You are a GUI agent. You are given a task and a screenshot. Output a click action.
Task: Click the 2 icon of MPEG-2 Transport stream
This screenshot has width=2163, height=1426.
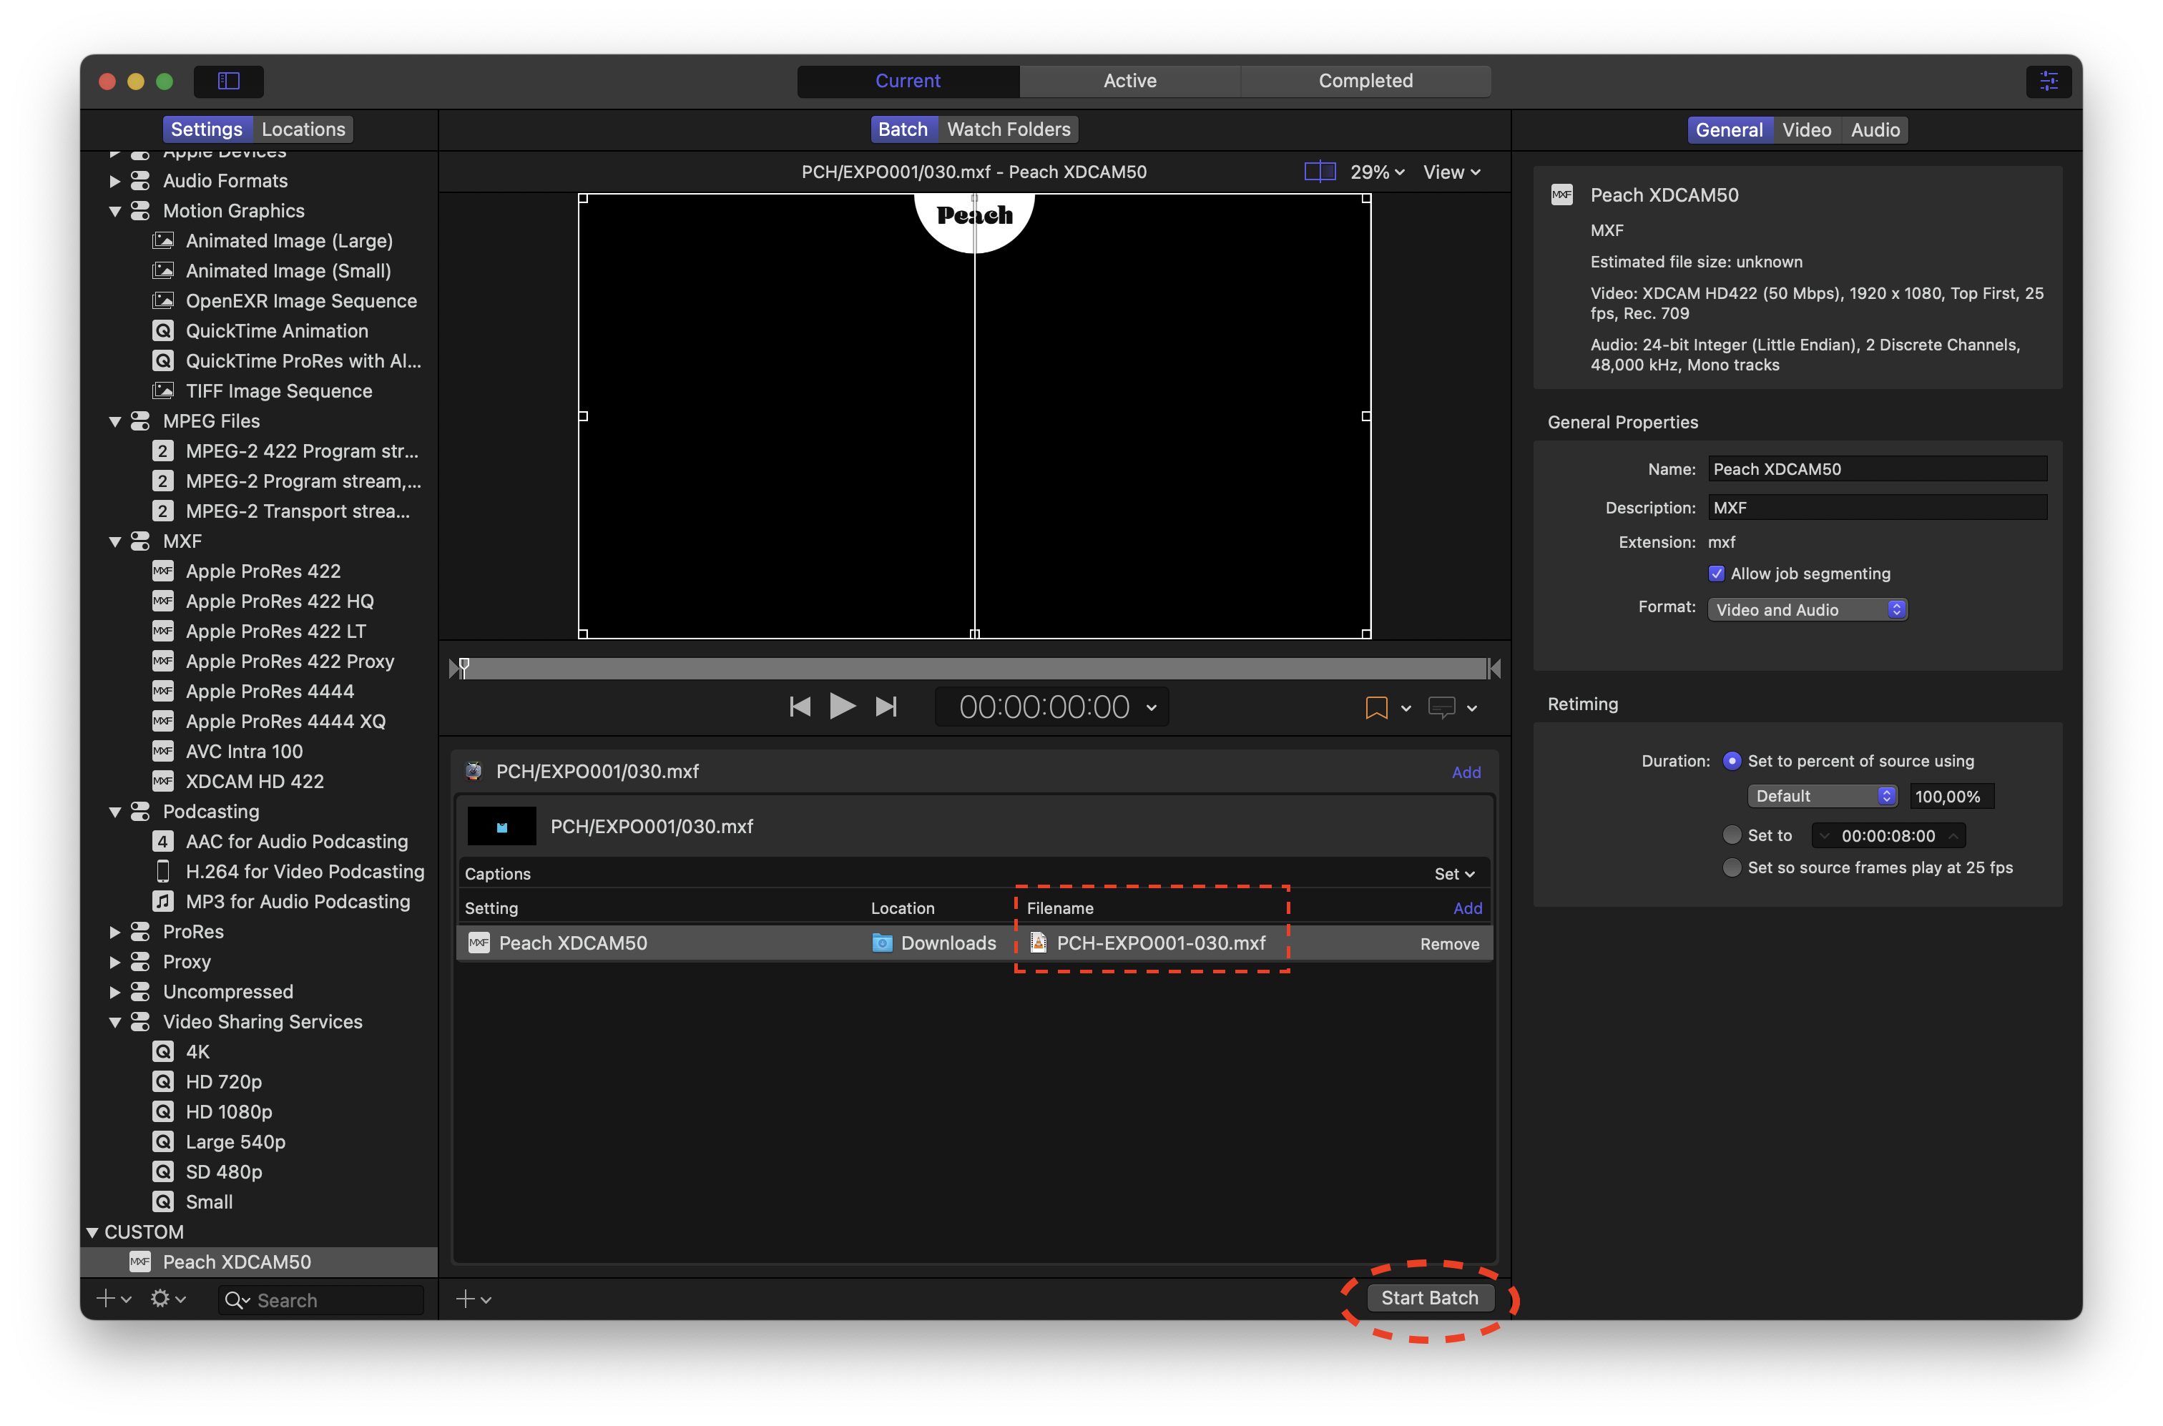tap(163, 511)
